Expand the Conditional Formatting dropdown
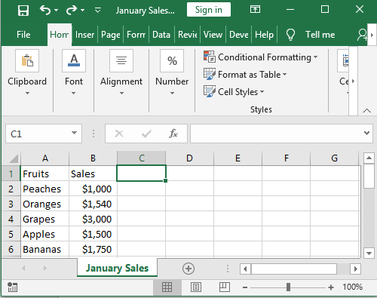 (x=261, y=57)
